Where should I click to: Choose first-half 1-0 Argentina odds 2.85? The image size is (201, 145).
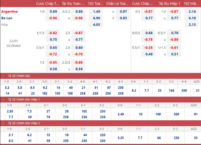pyautogui.click(x=10, y=111)
